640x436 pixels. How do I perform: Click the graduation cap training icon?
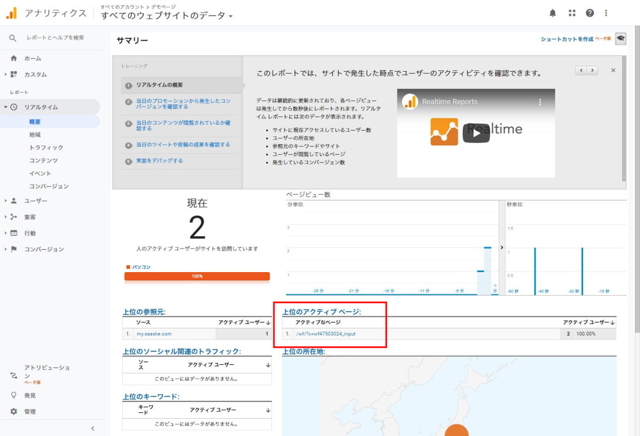click(620, 40)
